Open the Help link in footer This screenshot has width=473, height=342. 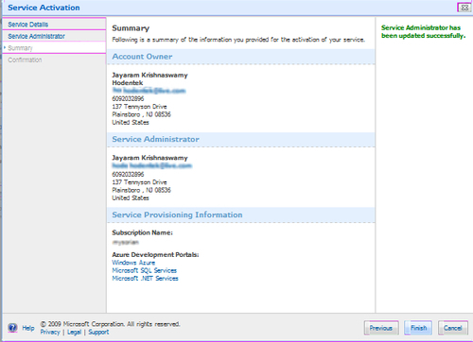tap(28, 328)
